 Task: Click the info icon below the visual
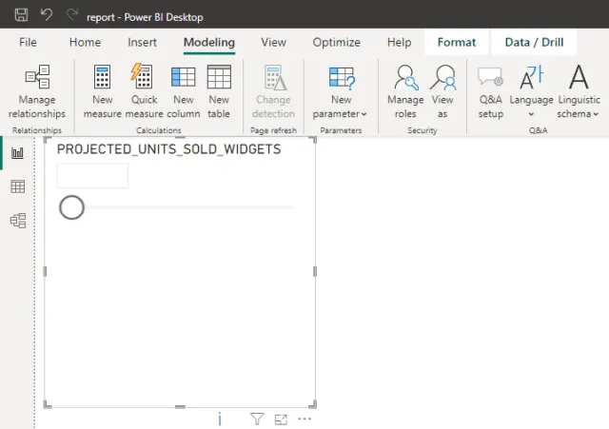coord(220,419)
